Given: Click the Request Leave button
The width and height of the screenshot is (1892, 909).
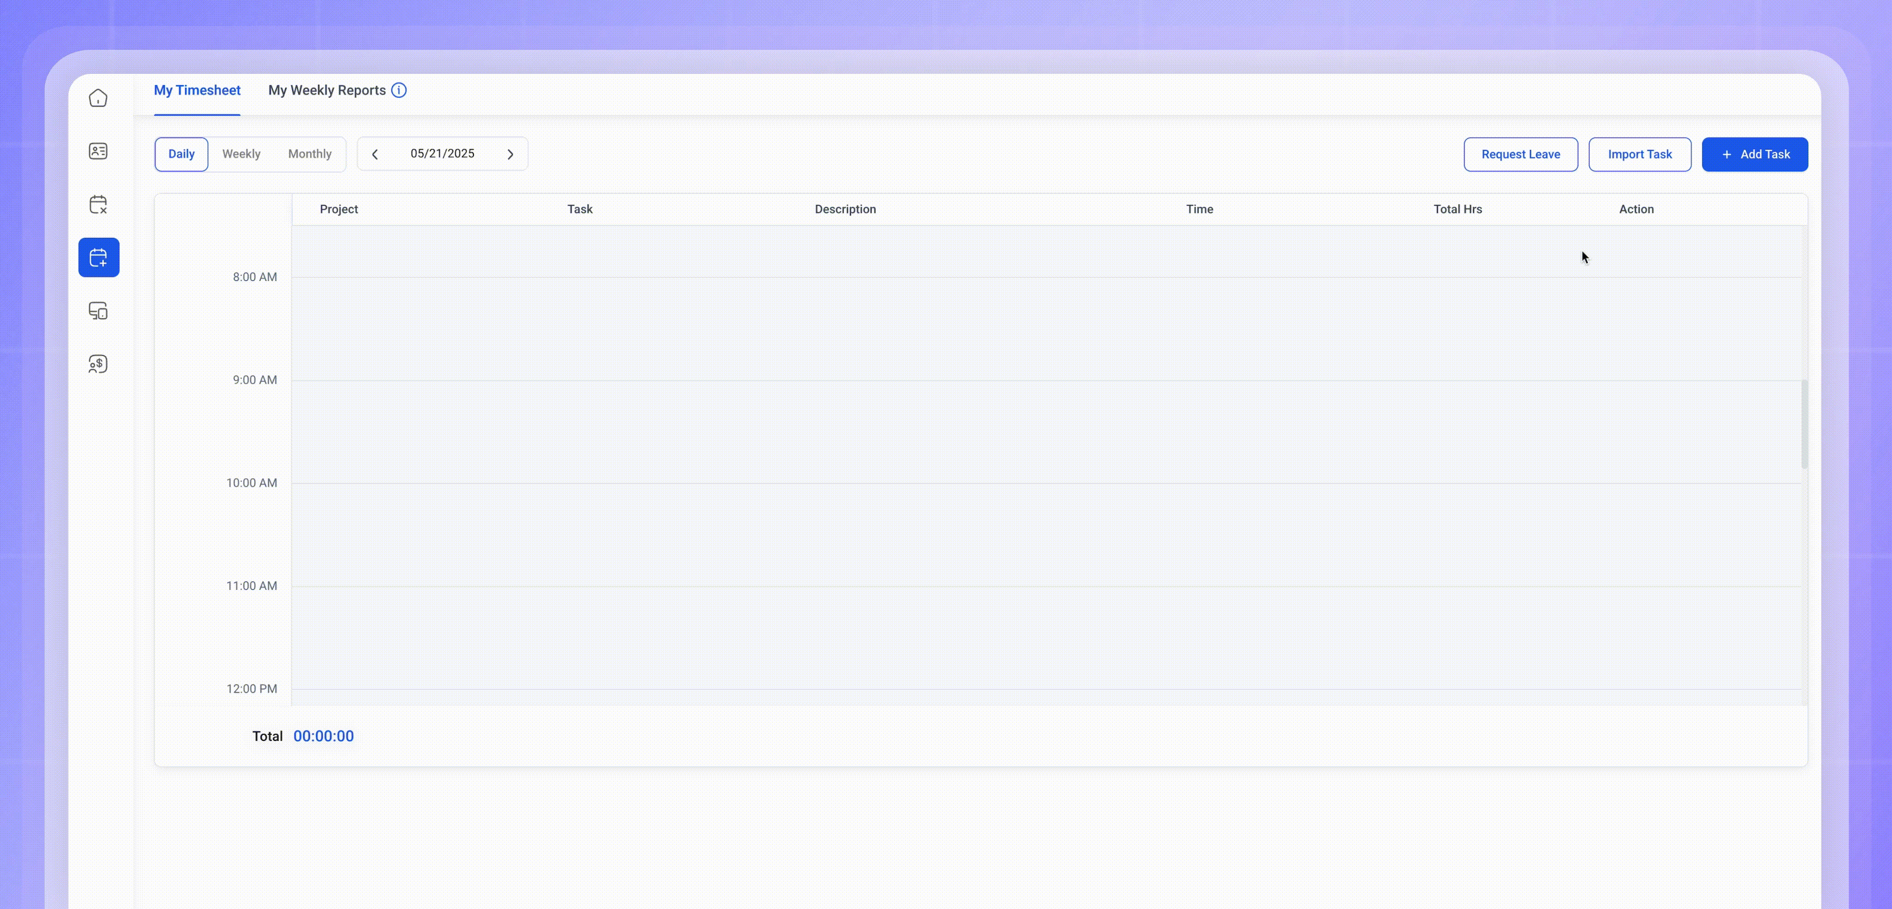Looking at the screenshot, I should click(1520, 155).
